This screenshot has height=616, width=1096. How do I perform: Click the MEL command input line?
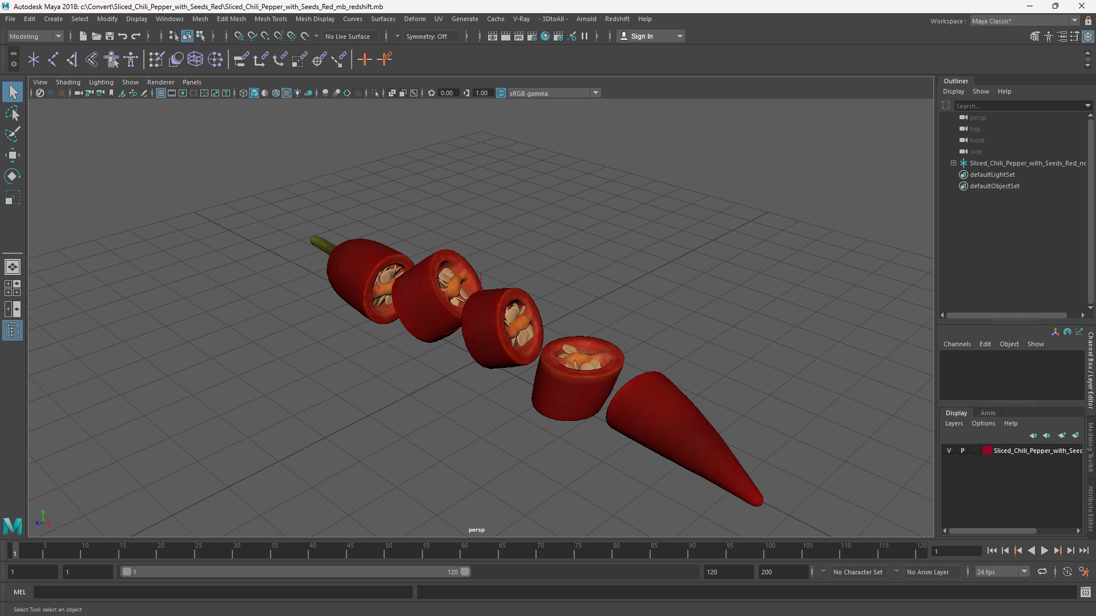coord(223,592)
